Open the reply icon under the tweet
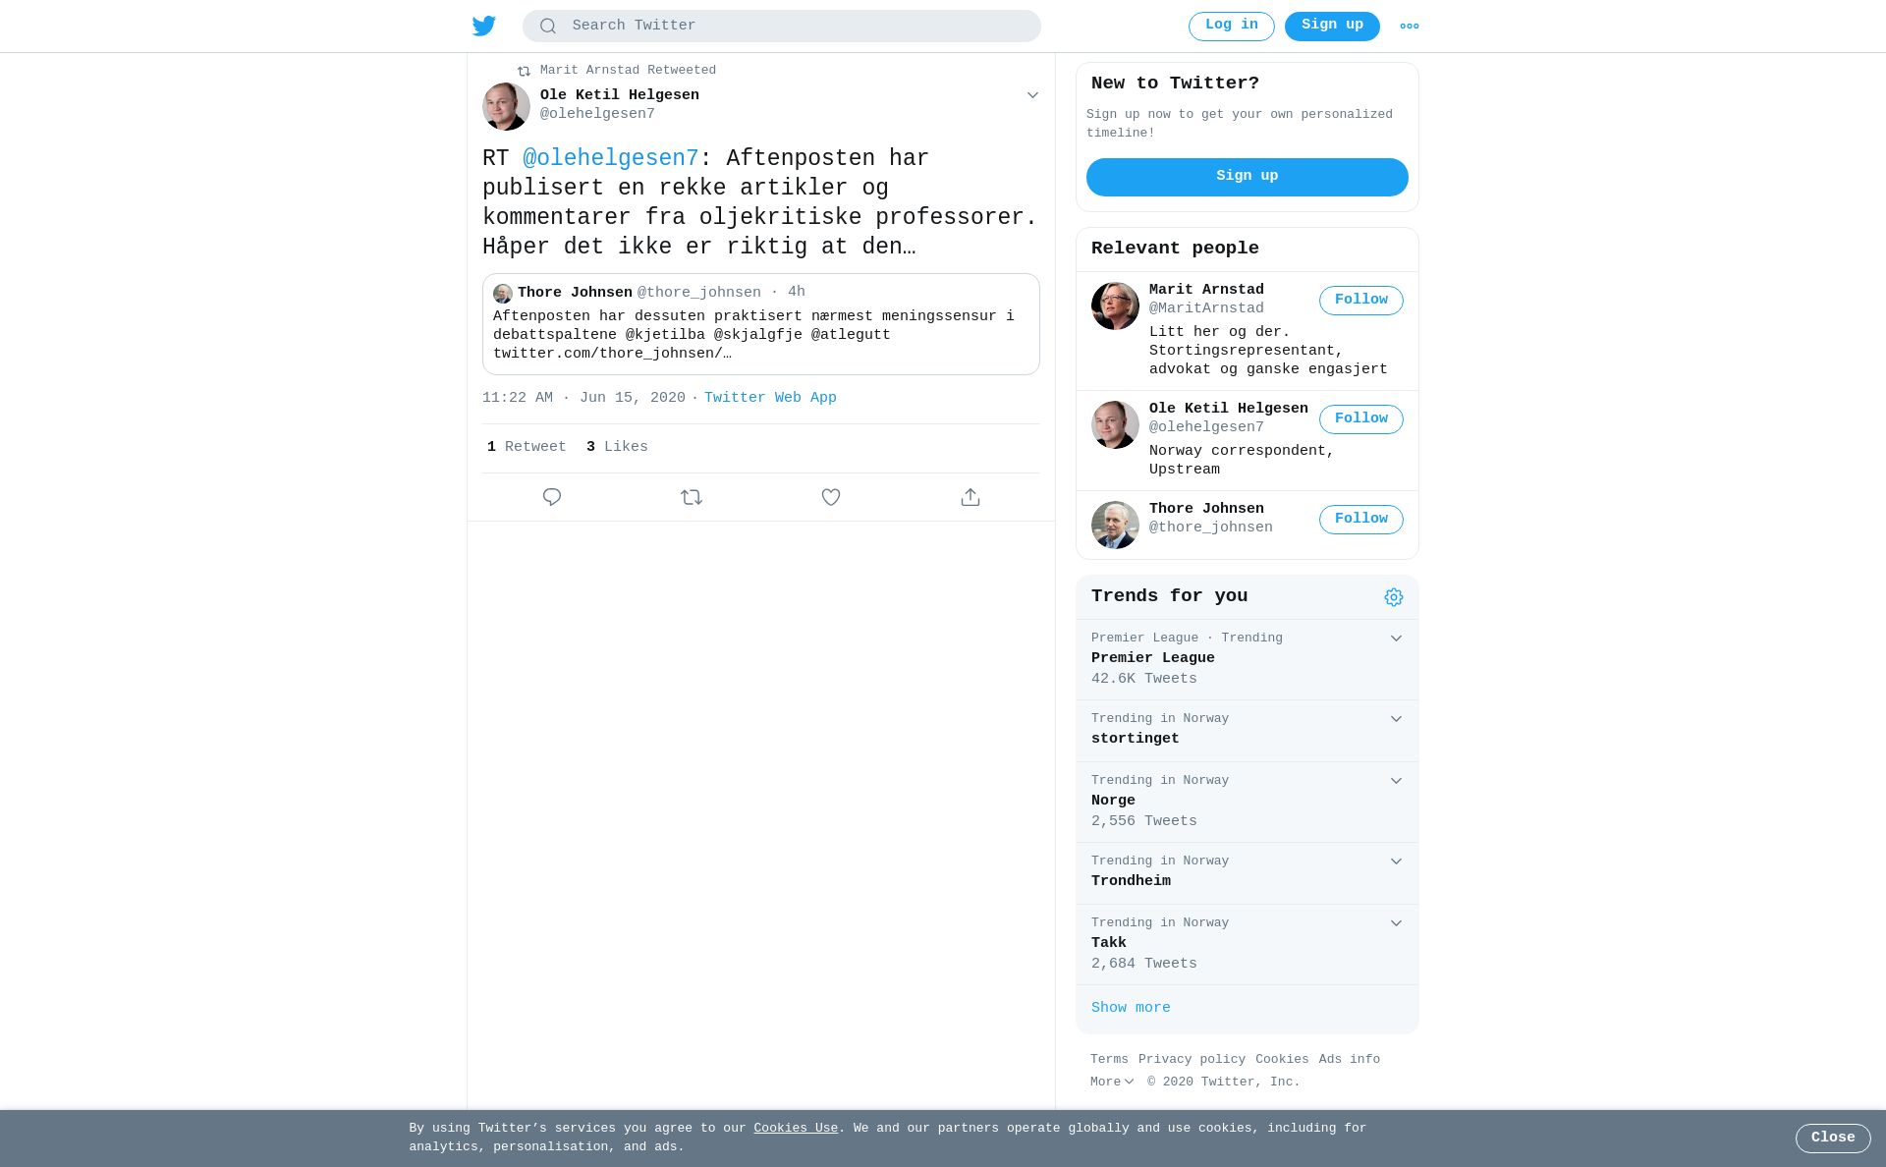The width and height of the screenshot is (1886, 1167). [552, 497]
